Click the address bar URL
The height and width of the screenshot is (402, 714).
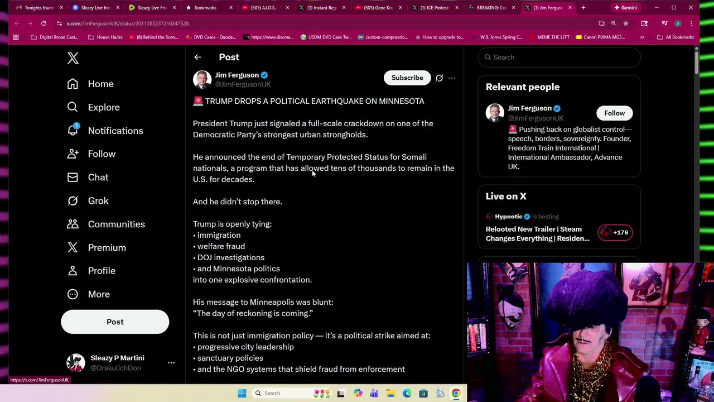click(x=128, y=23)
